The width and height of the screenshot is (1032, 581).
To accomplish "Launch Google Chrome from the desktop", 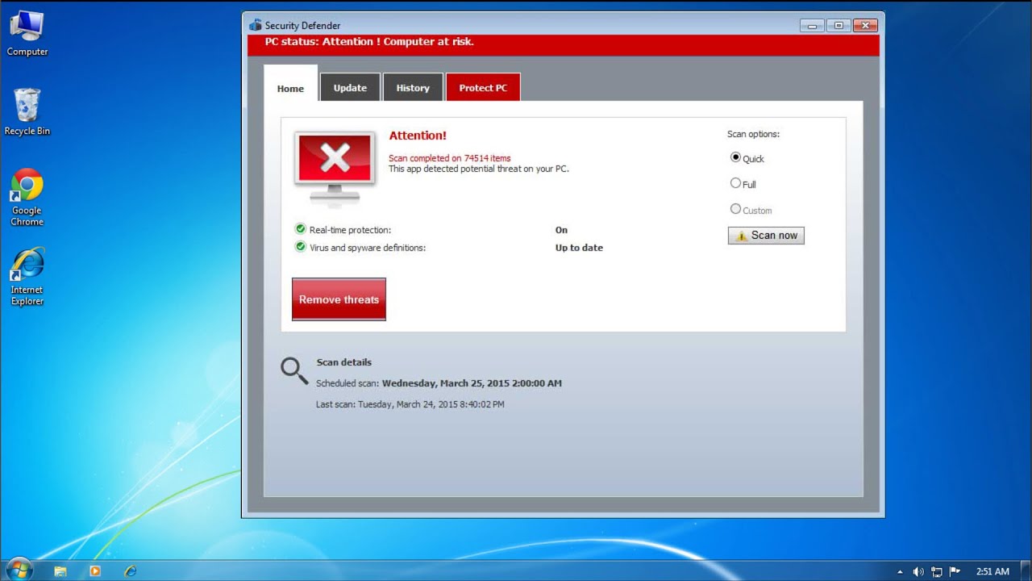I will pos(27,198).
